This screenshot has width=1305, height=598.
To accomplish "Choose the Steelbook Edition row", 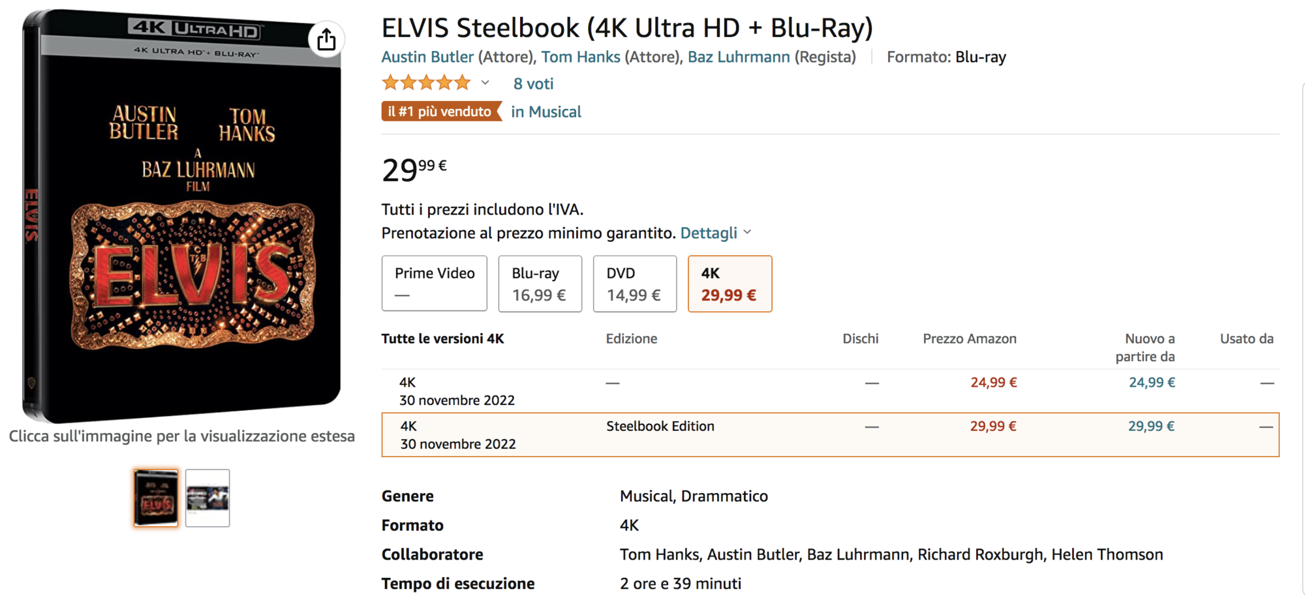I will click(830, 434).
